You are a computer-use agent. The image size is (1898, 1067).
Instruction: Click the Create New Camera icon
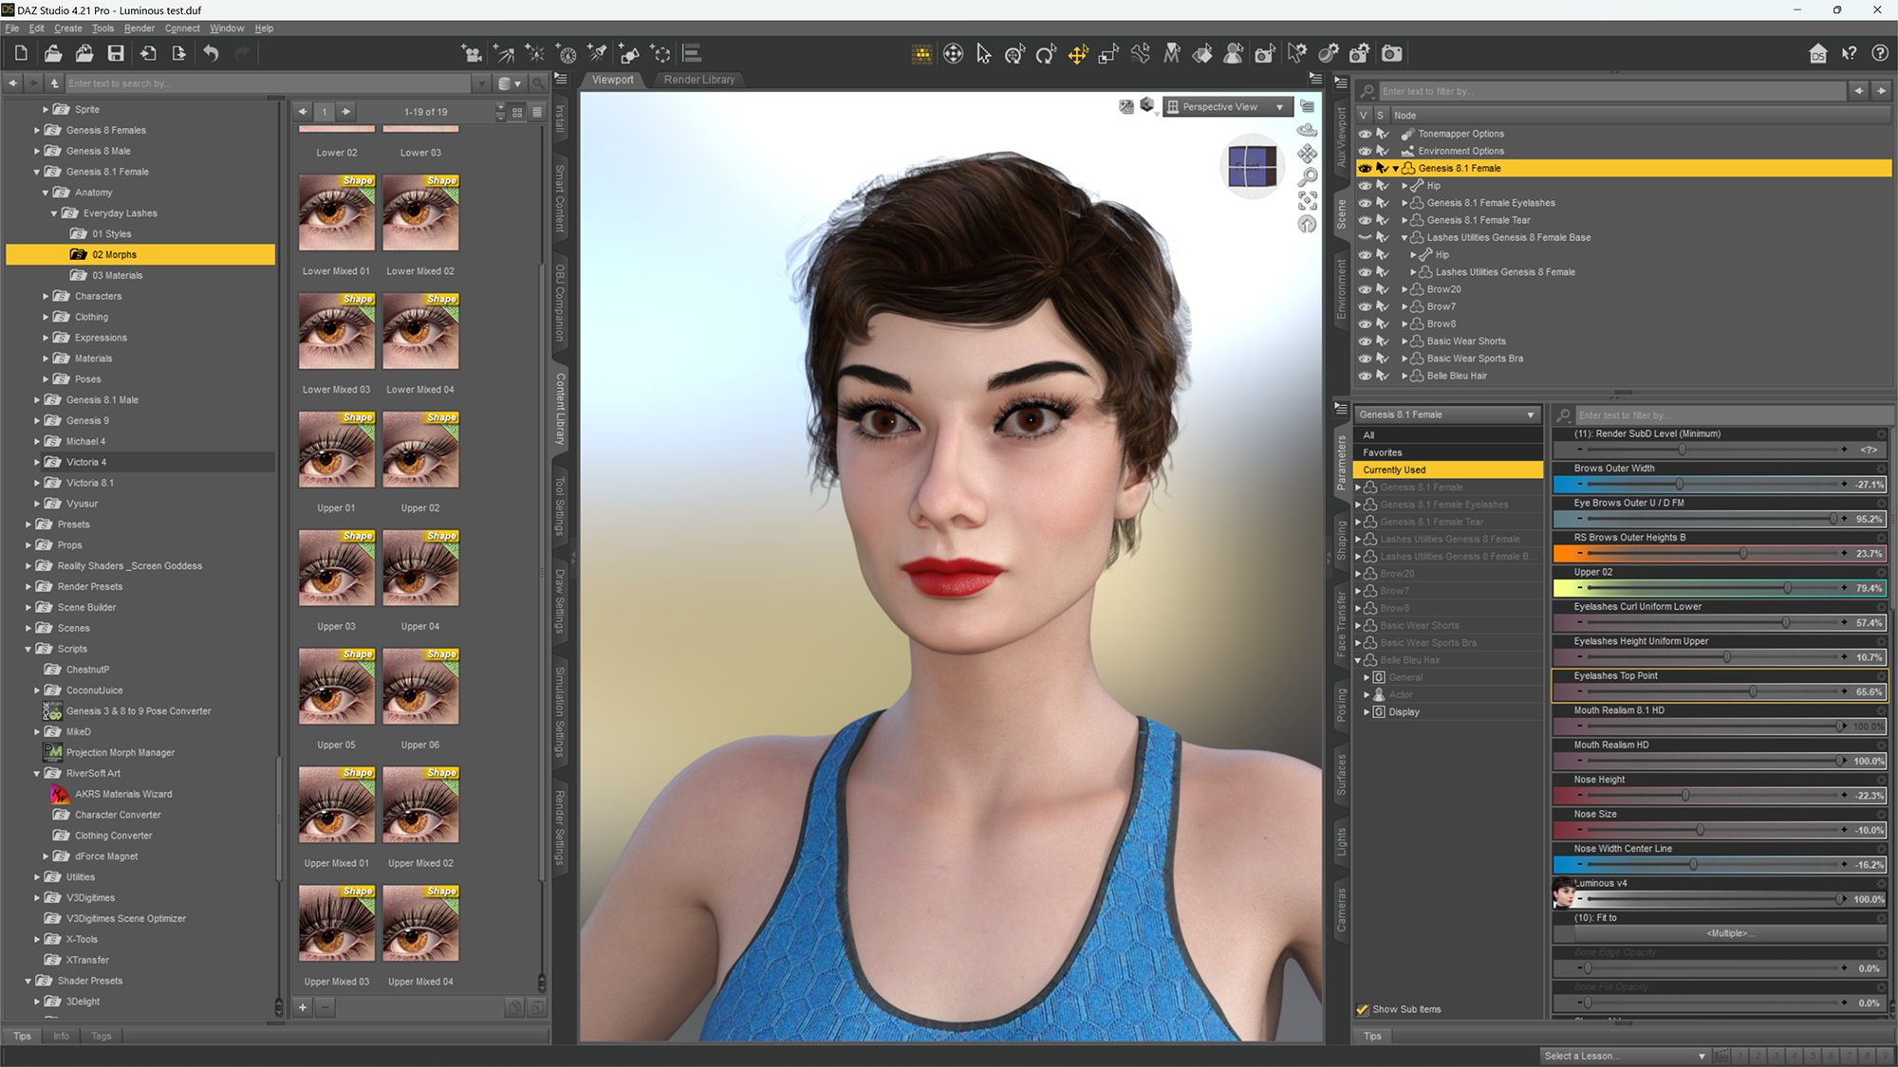tap(472, 54)
